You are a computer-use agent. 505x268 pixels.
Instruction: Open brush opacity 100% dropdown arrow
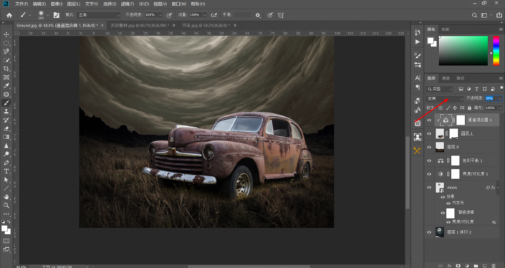(160, 15)
